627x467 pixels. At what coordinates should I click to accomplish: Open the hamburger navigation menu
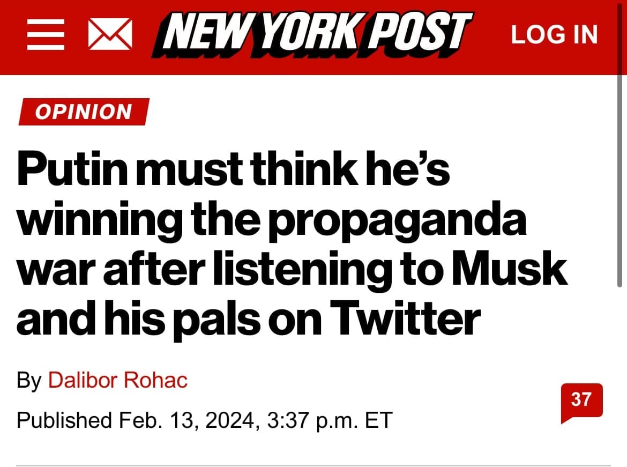click(46, 35)
